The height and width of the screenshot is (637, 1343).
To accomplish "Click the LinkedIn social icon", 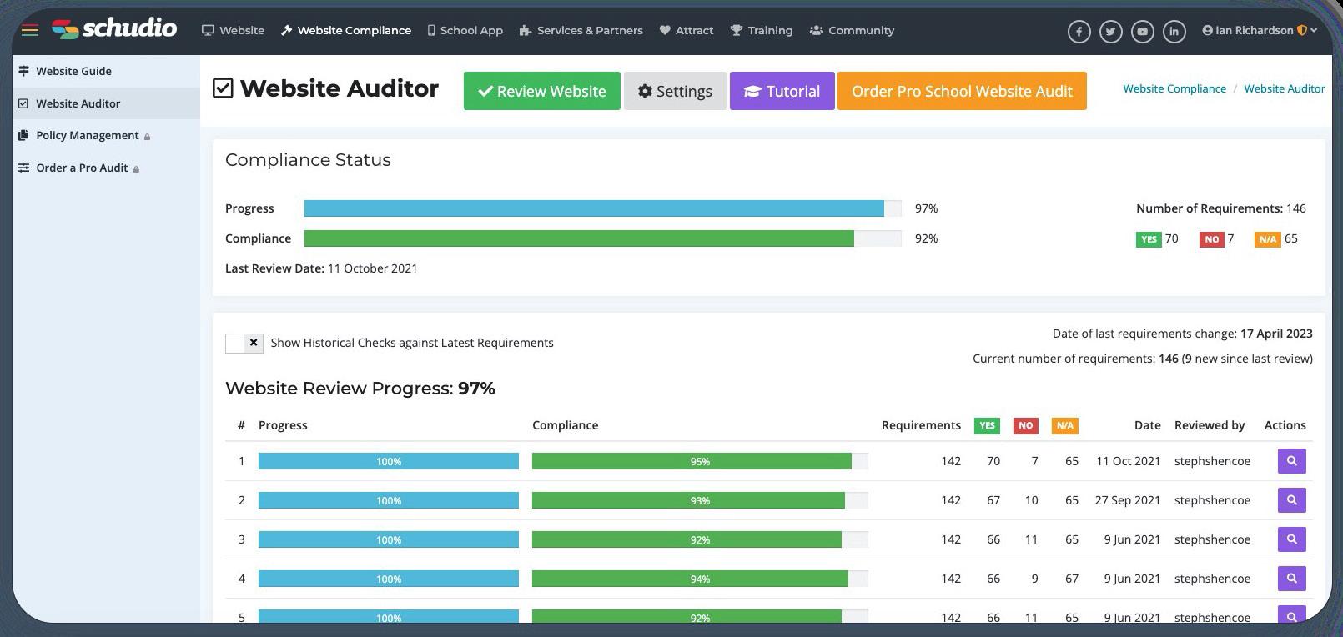I will [1174, 32].
